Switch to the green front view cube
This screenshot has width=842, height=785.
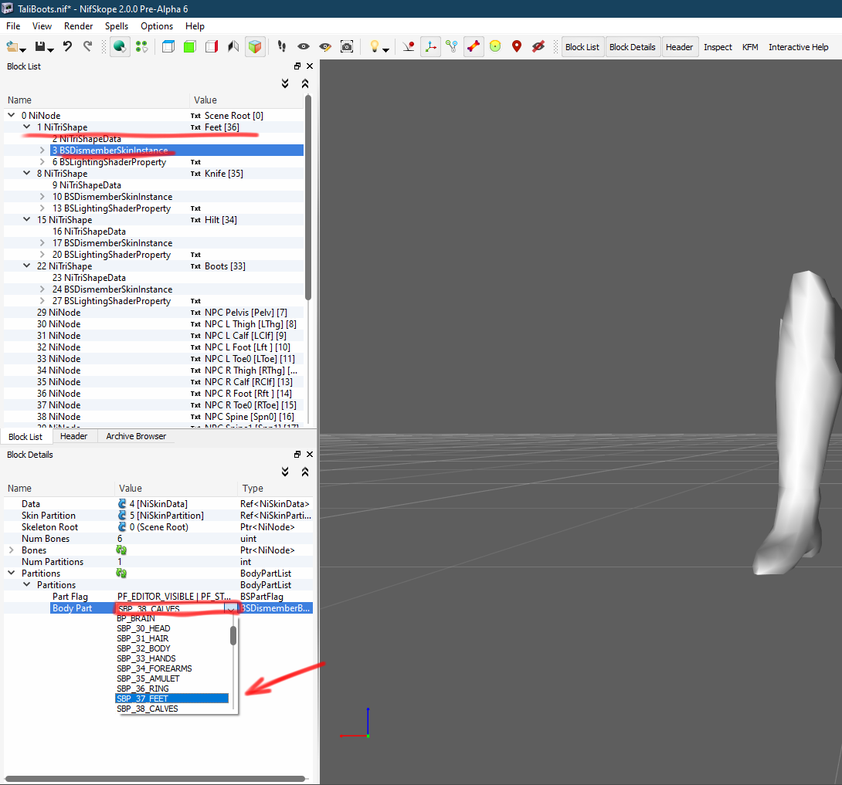[x=189, y=46]
